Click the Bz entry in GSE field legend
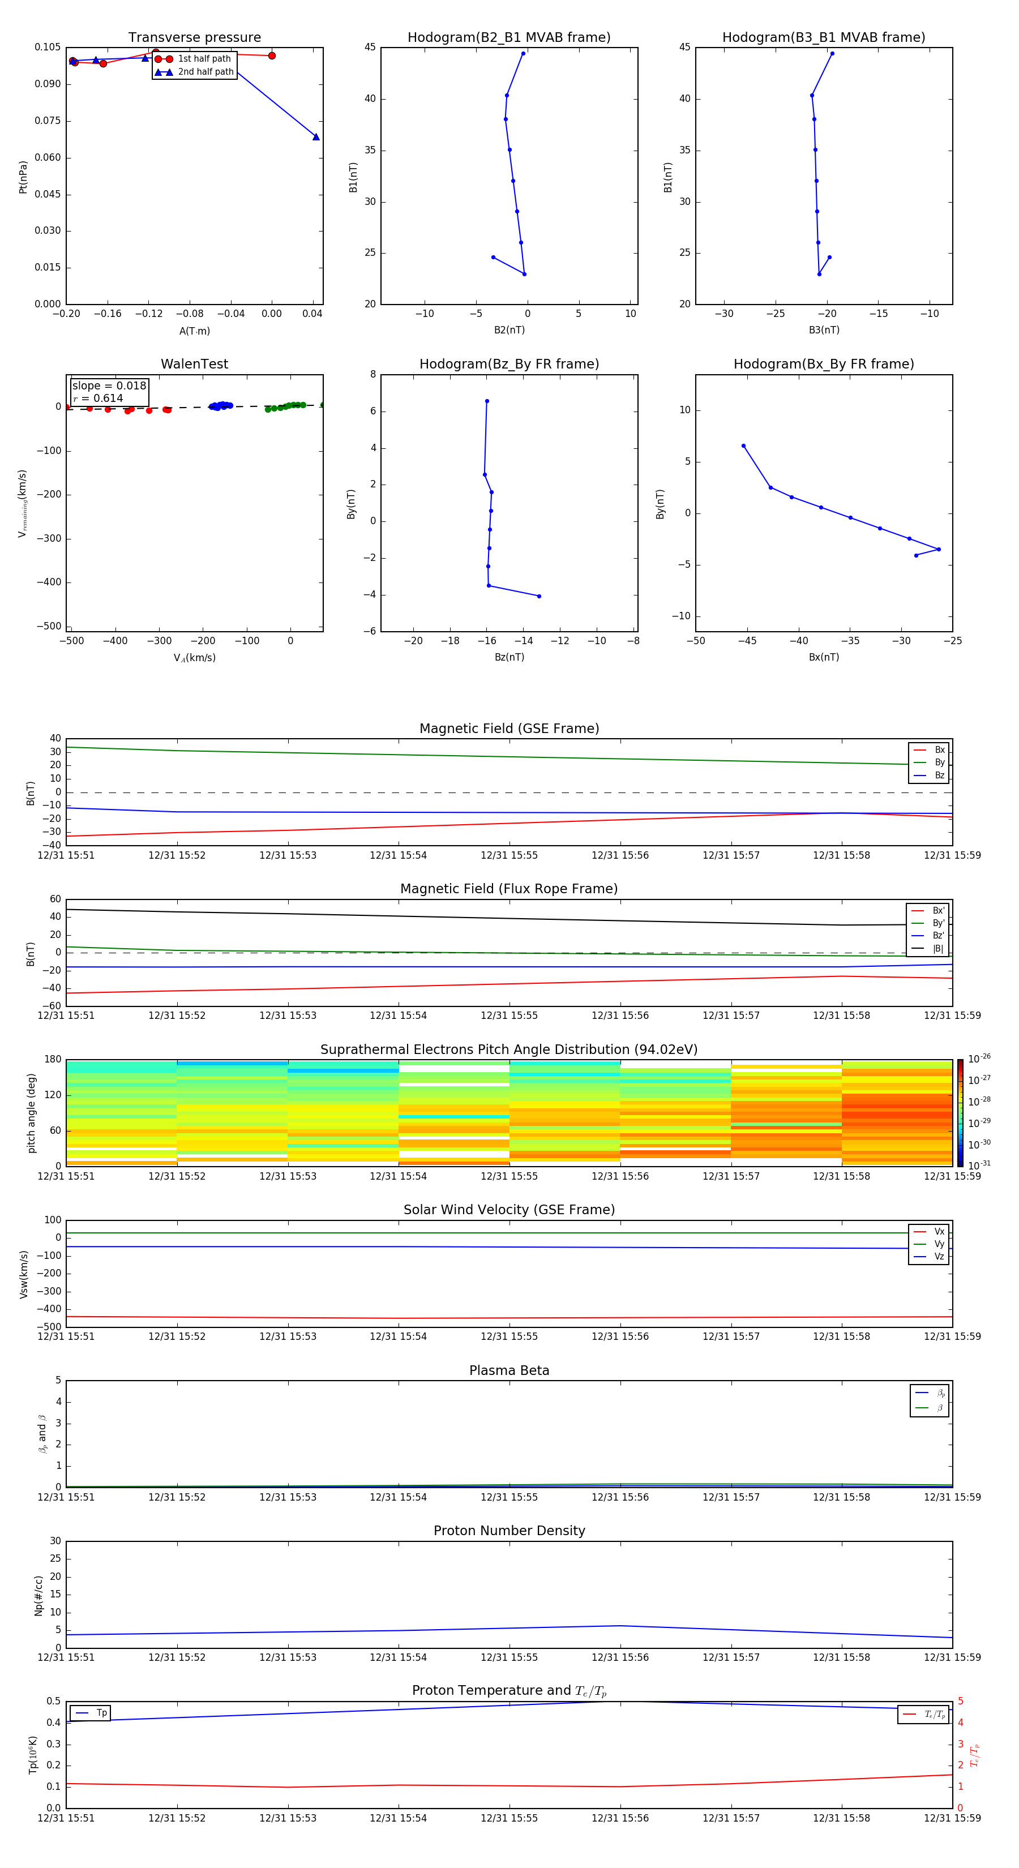The image size is (1019, 1868). coord(929,776)
